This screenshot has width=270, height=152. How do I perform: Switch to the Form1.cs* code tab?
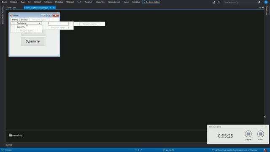coord(11,8)
